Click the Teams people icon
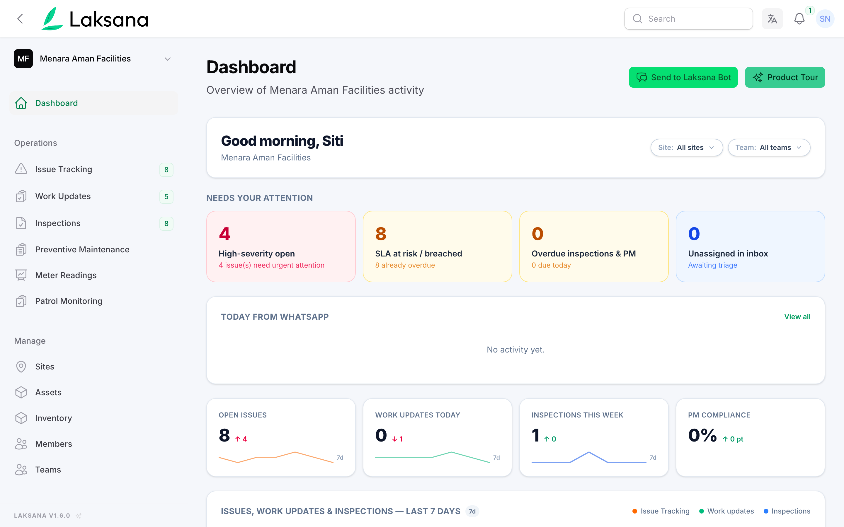The image size is (844, 527). point(21,470)
